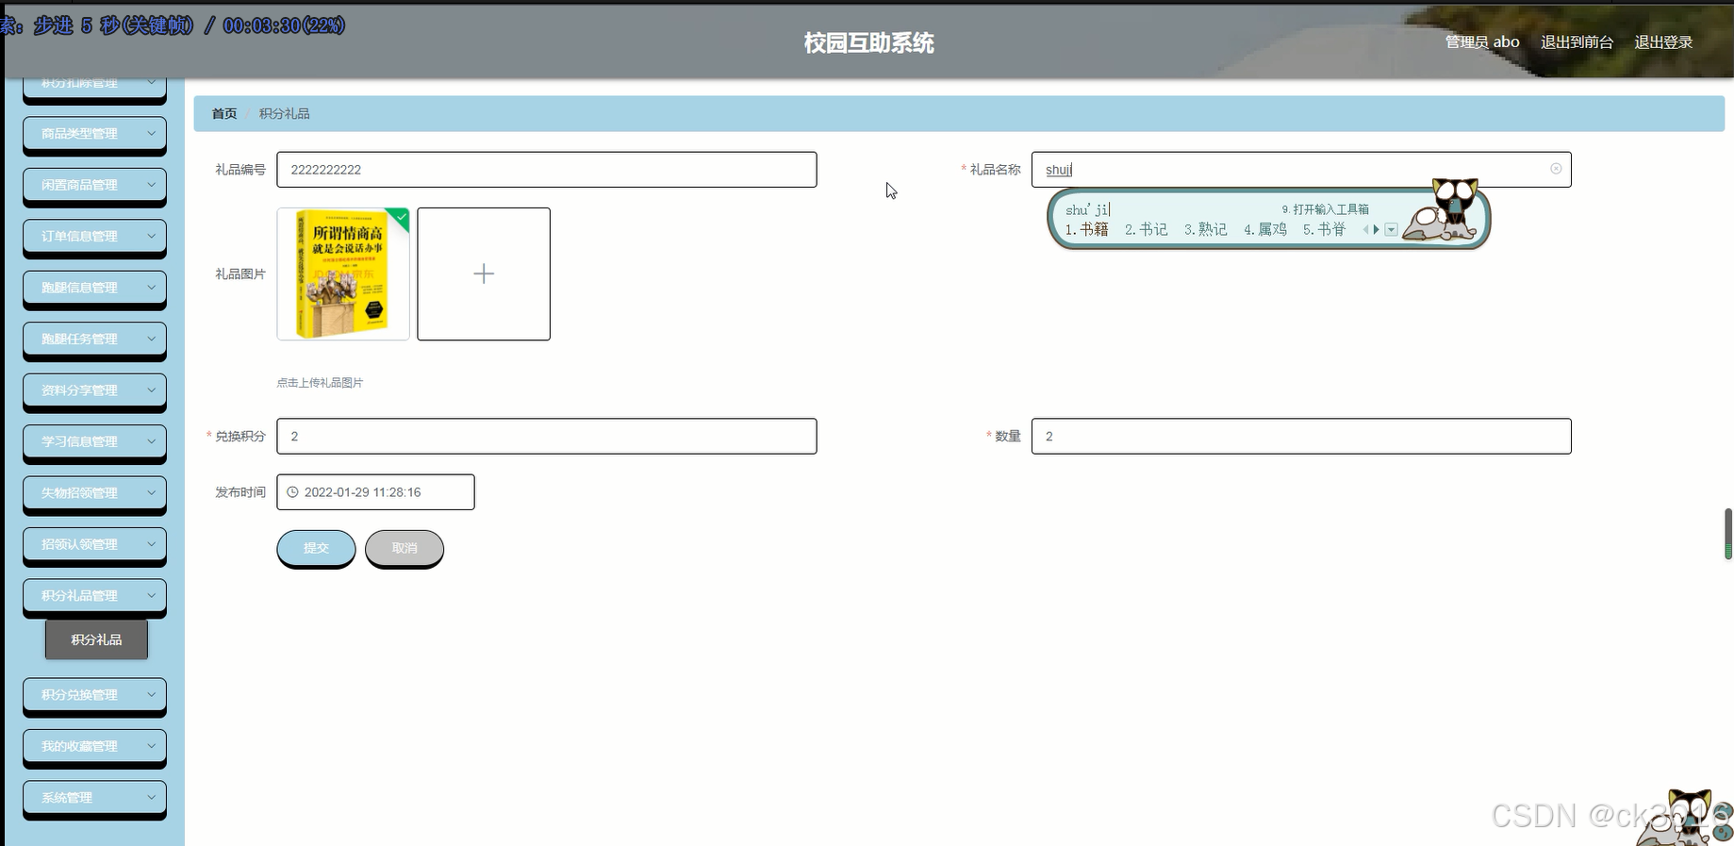Go to 首页 via breadcrumb
The width and height of the screenshot is (1734, 846).
(x=224, y=113)
